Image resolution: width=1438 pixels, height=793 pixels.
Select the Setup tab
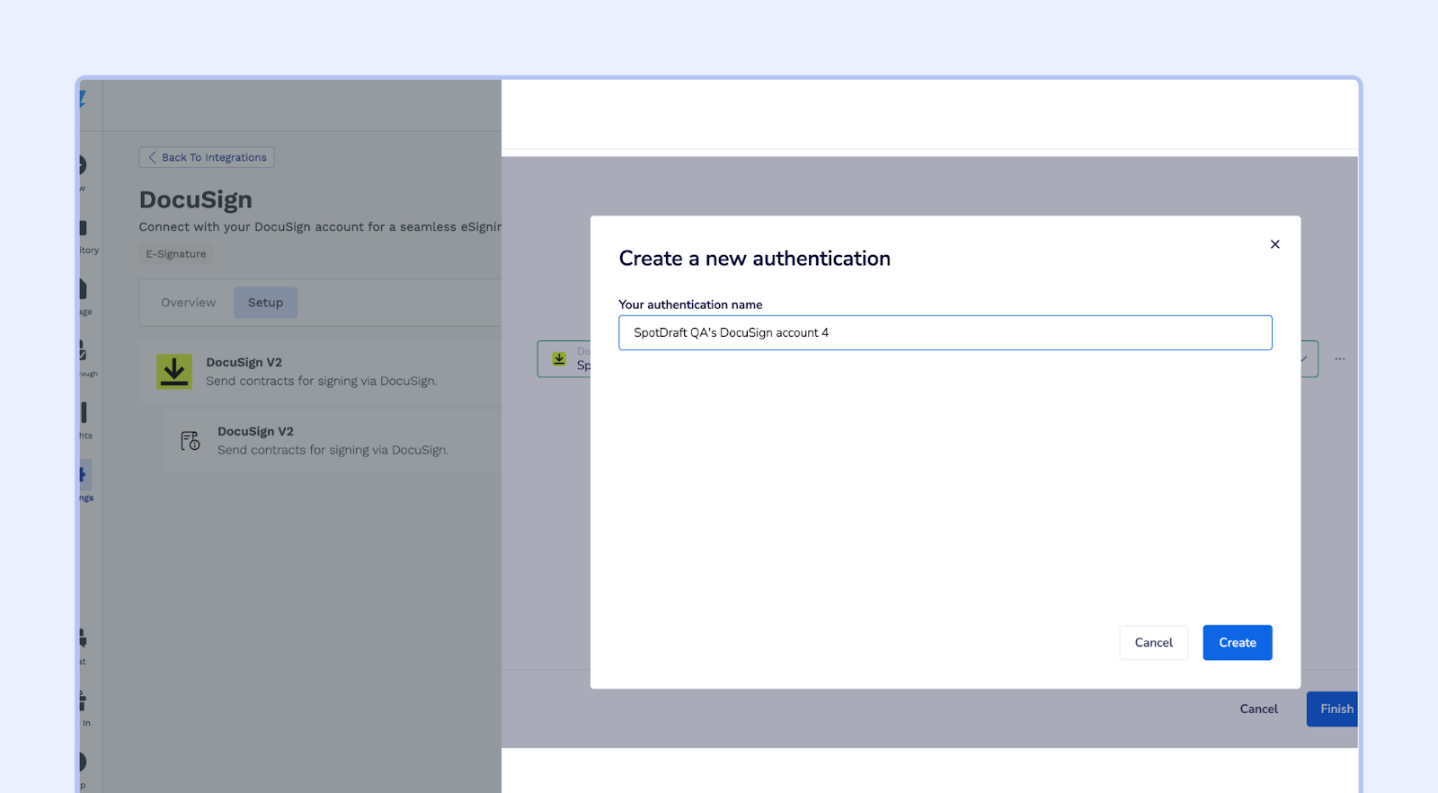(265, 303)
